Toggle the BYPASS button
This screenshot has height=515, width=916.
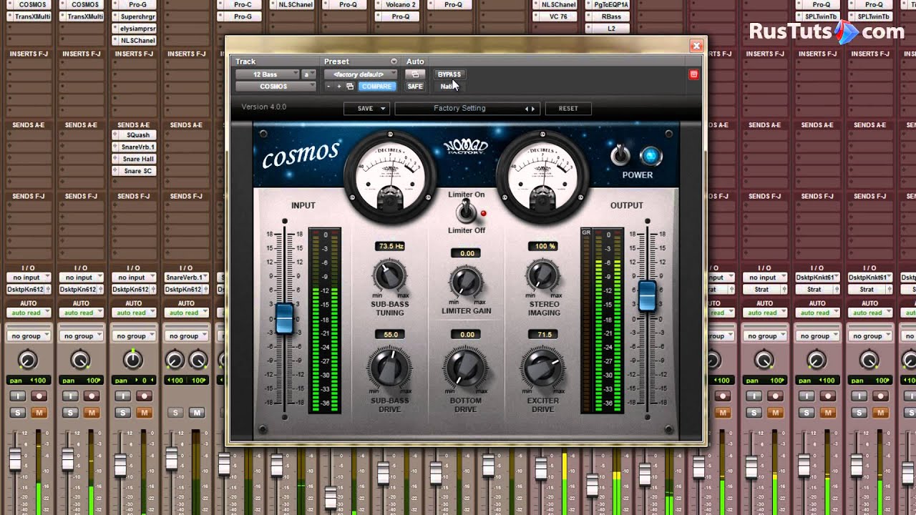coord(449,74)
